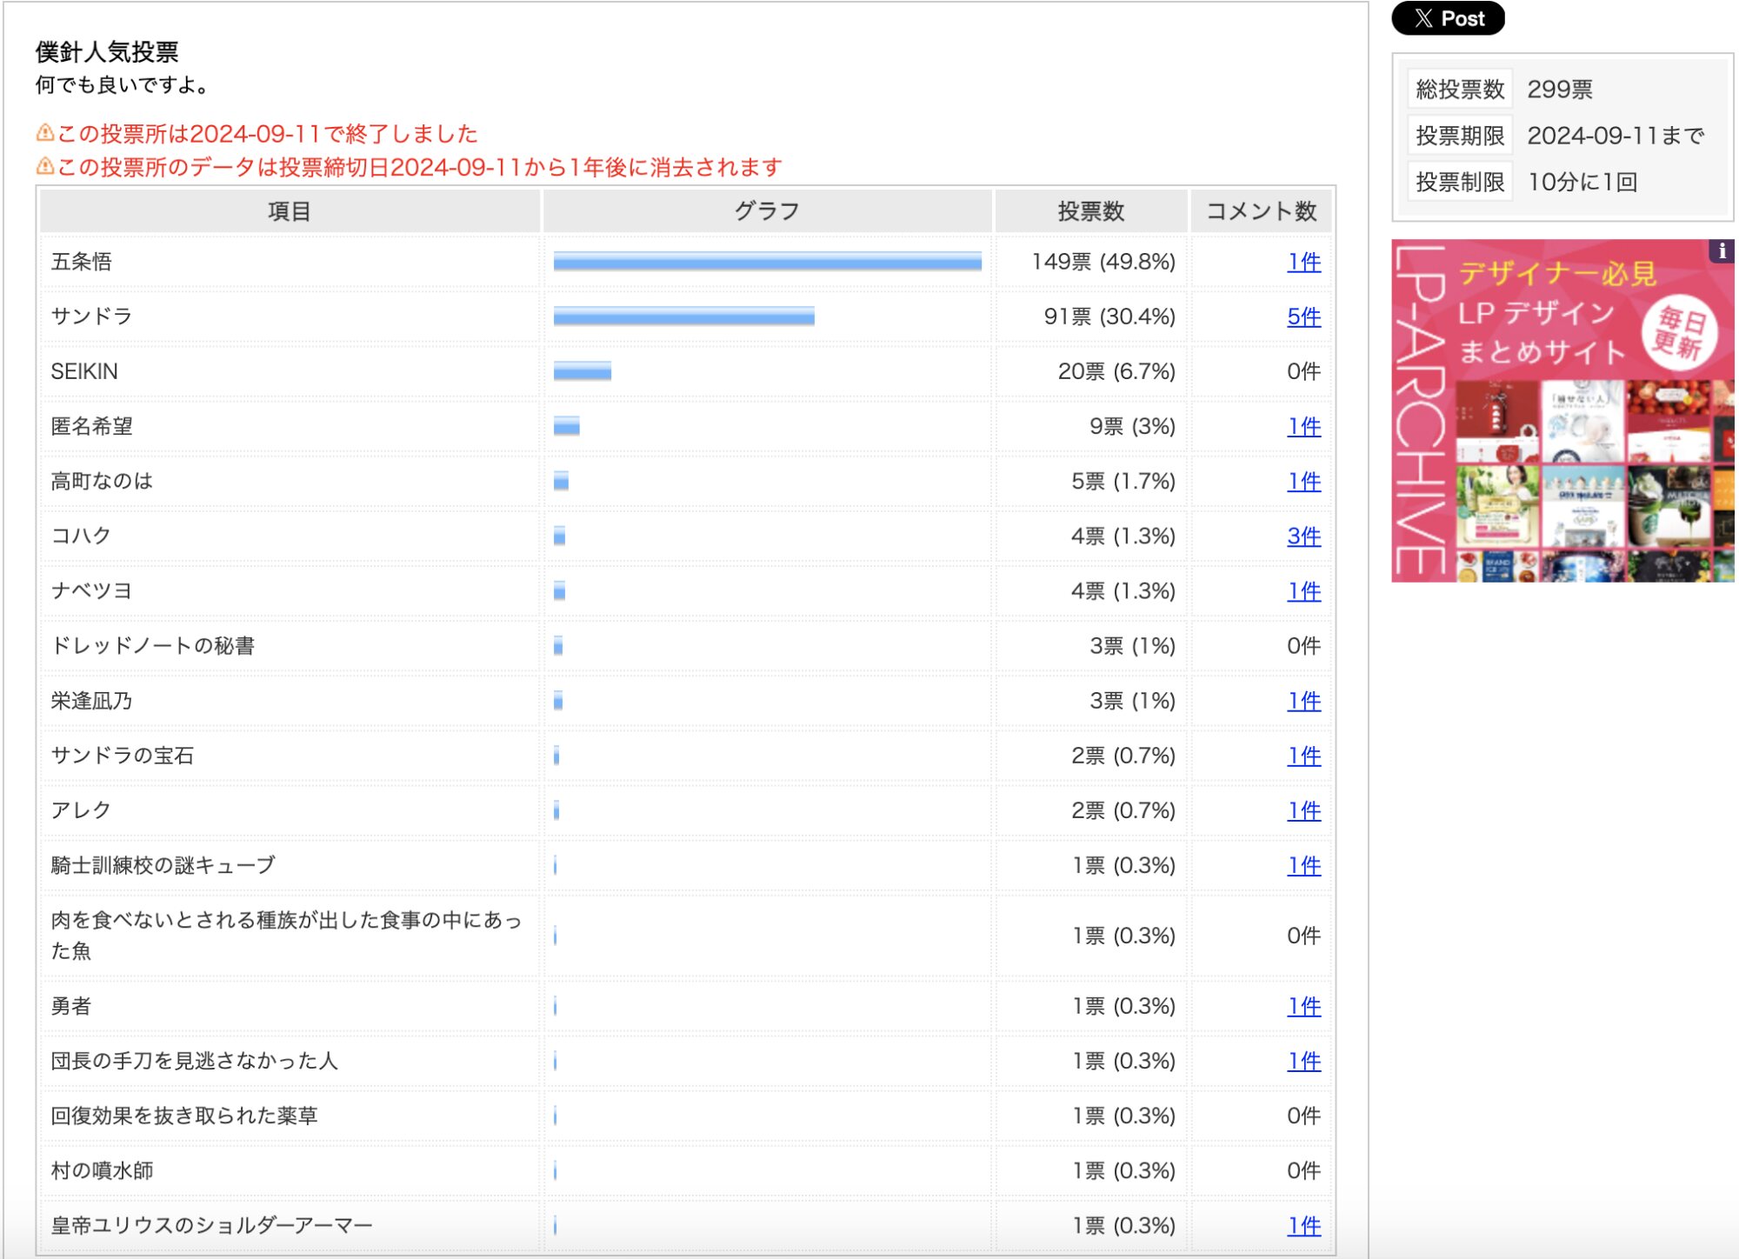This screenshot has width=1739, height=1259.
Task: Click the X Post share button
Action: 1447,18
